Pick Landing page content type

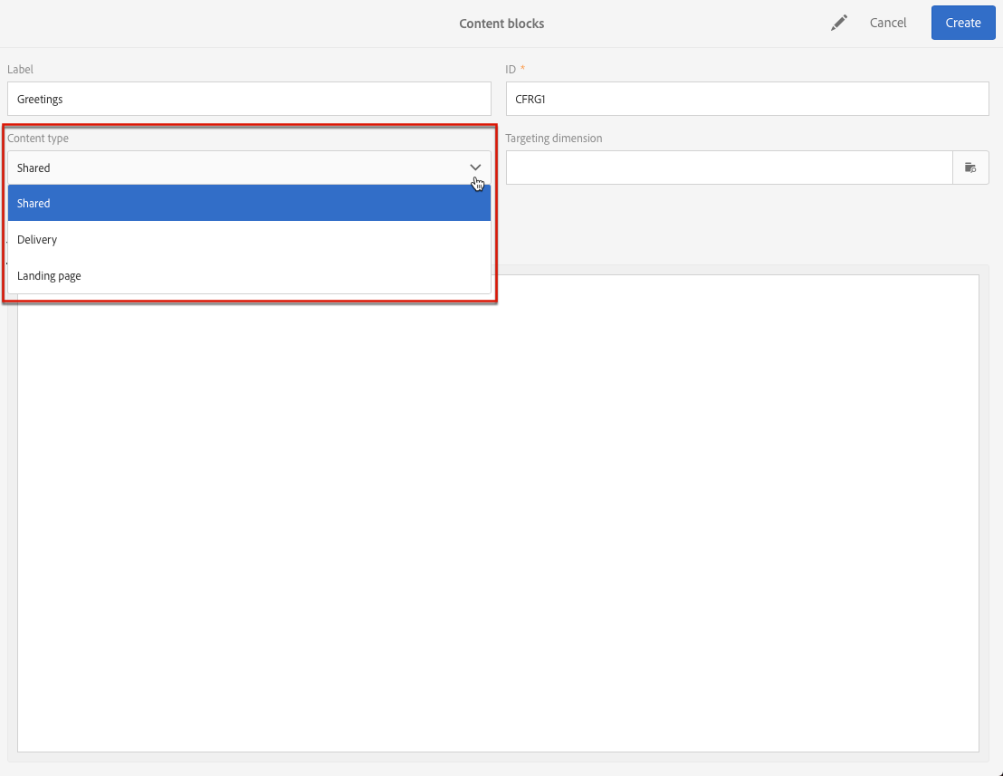(x=250, y=276)
